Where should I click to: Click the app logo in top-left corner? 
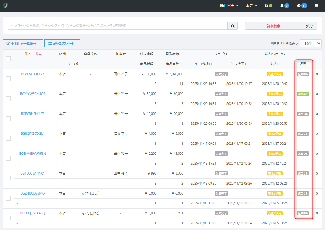(x=5, y=6)
